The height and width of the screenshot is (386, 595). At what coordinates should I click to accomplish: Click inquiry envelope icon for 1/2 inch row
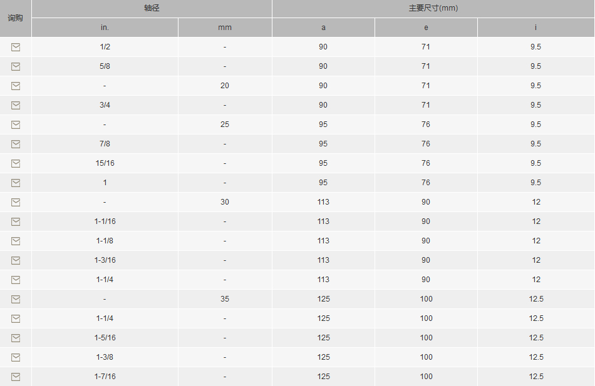click(16, 47)
